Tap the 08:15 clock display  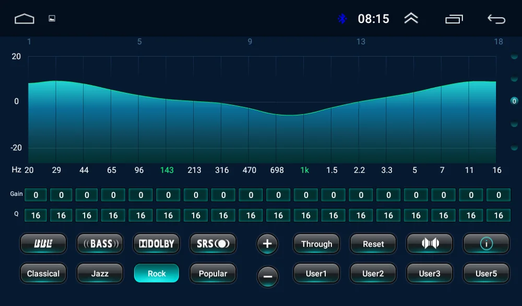(374, 19)
